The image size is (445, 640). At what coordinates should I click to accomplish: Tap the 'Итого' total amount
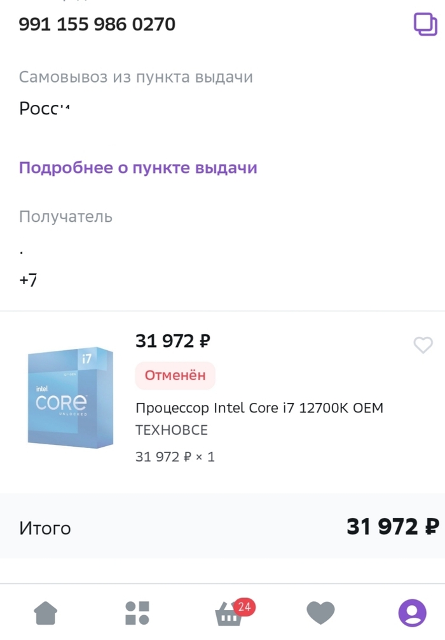tap(392, 527)
